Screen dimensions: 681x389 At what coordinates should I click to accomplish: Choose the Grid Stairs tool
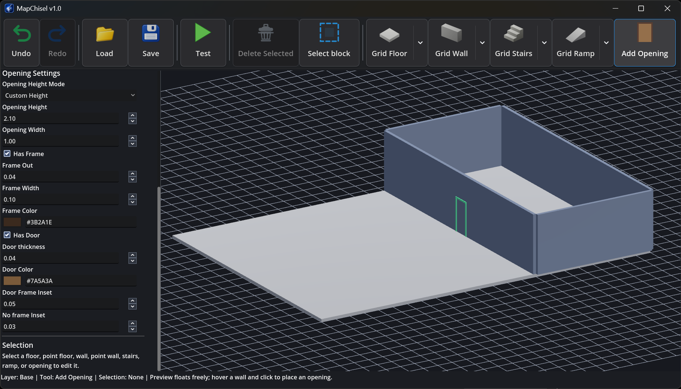[x=514, y=43]
